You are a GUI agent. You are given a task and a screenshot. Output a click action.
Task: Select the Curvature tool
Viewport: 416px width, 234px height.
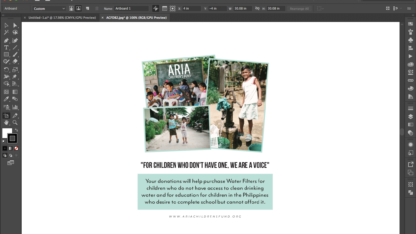click(15, 40)
